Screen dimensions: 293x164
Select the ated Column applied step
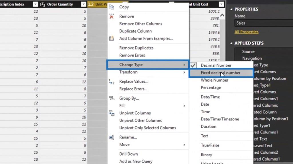pos(265,112)
